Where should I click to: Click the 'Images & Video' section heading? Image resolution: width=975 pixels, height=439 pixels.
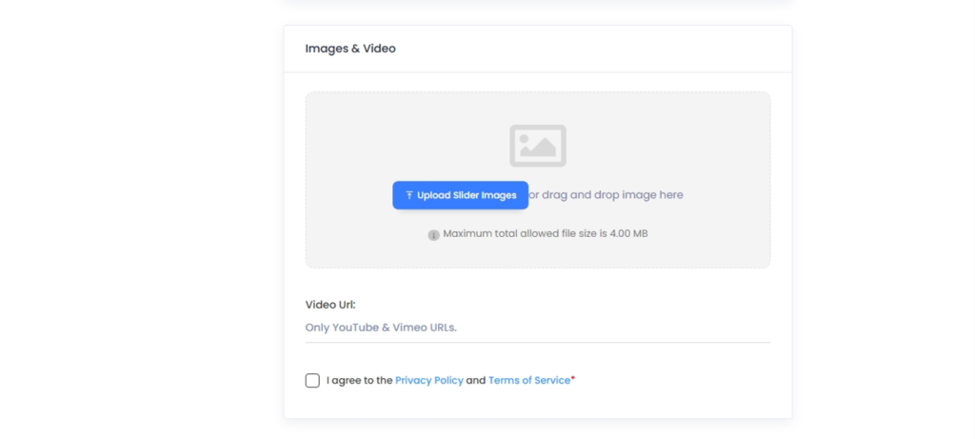[x=350, y=49]
